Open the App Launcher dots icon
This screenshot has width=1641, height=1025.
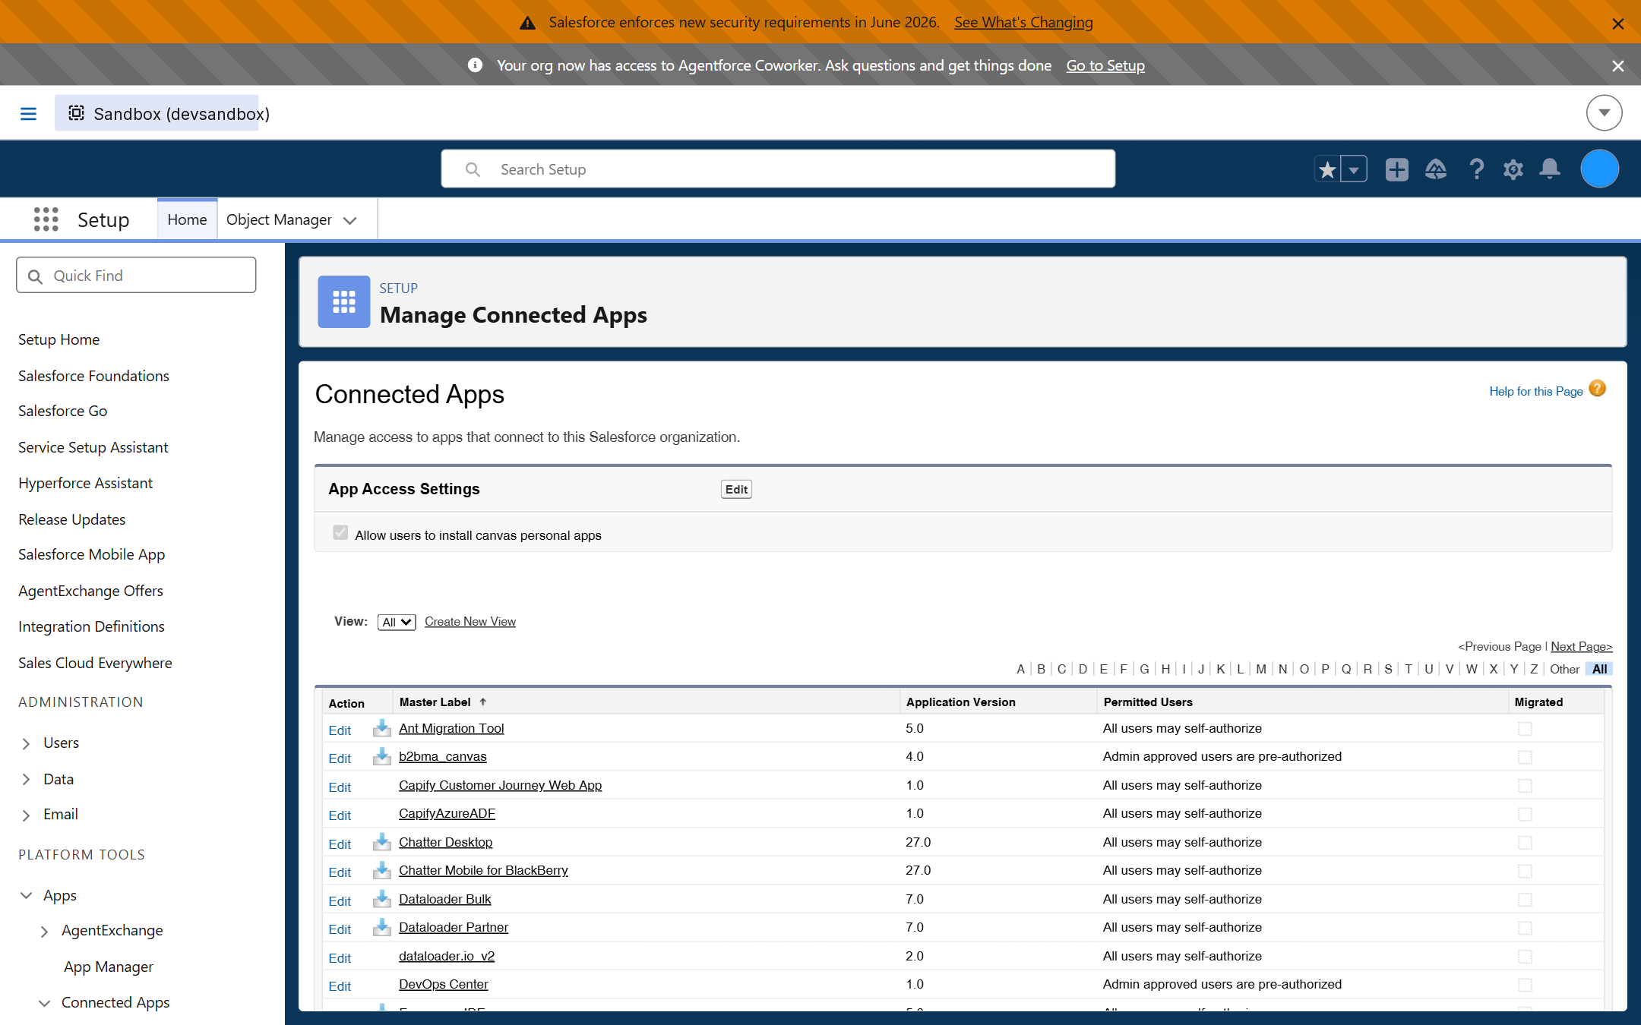click(46, 219)
